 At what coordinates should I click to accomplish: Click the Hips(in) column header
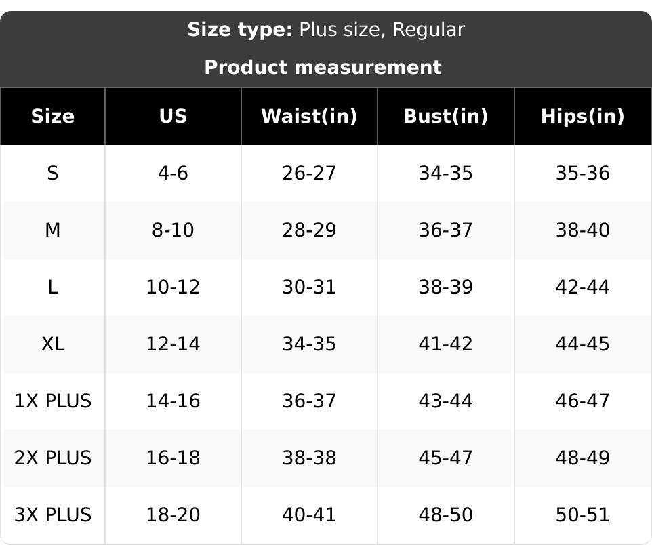[x=582, y=116]
